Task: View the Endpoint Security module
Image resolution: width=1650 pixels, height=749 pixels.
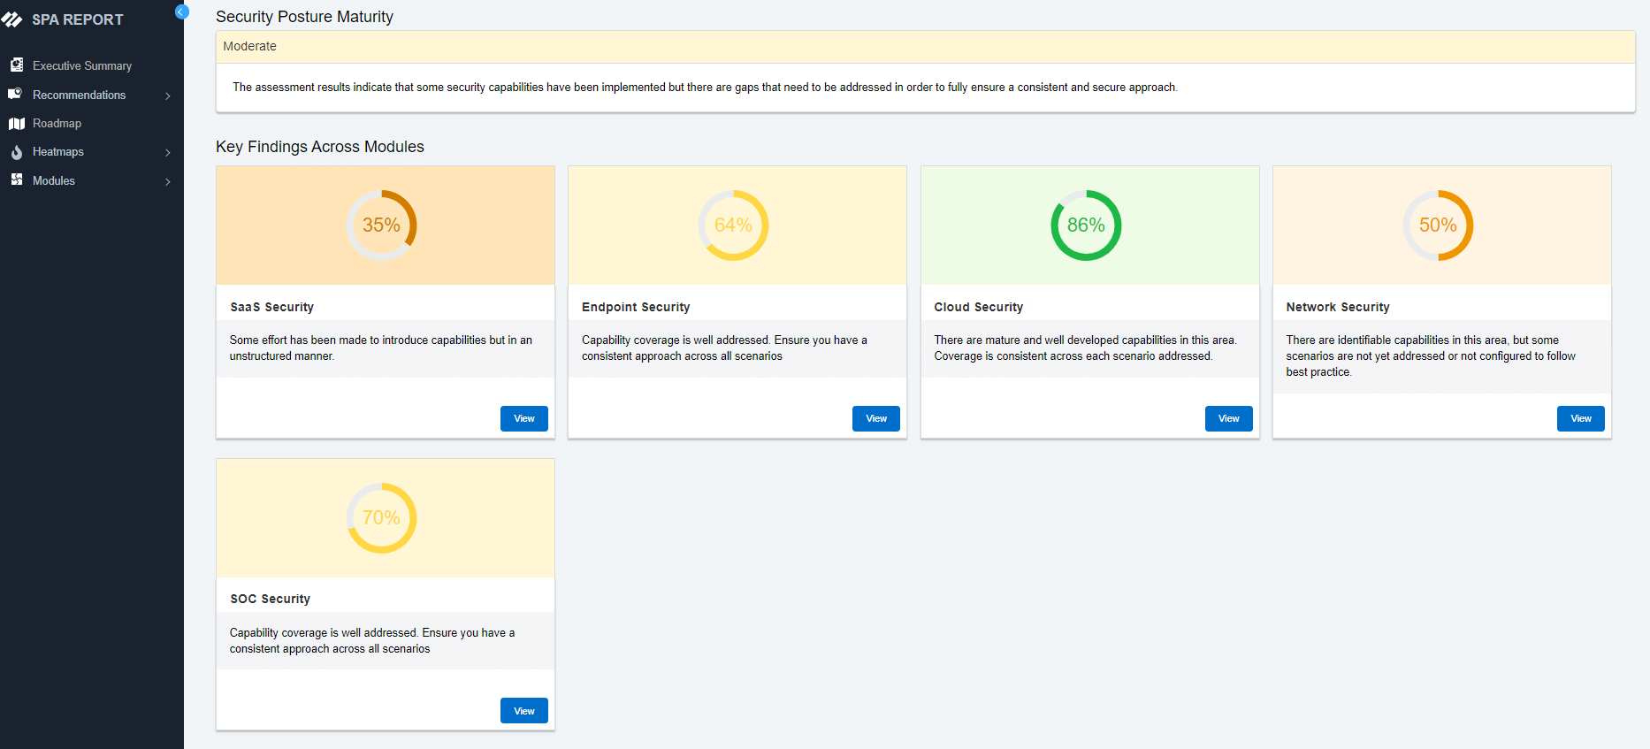Action: click(x=875, y=418)
